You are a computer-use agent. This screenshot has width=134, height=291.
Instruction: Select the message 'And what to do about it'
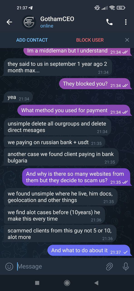point(90,250)
